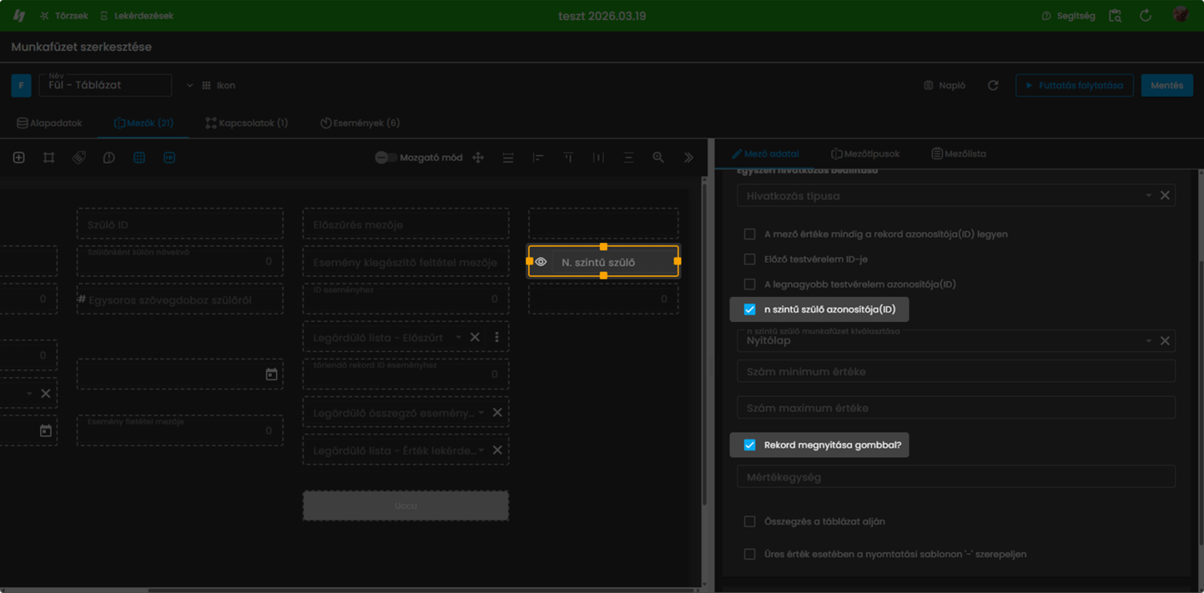Open the Lekérdezések menu

point(136,15)
